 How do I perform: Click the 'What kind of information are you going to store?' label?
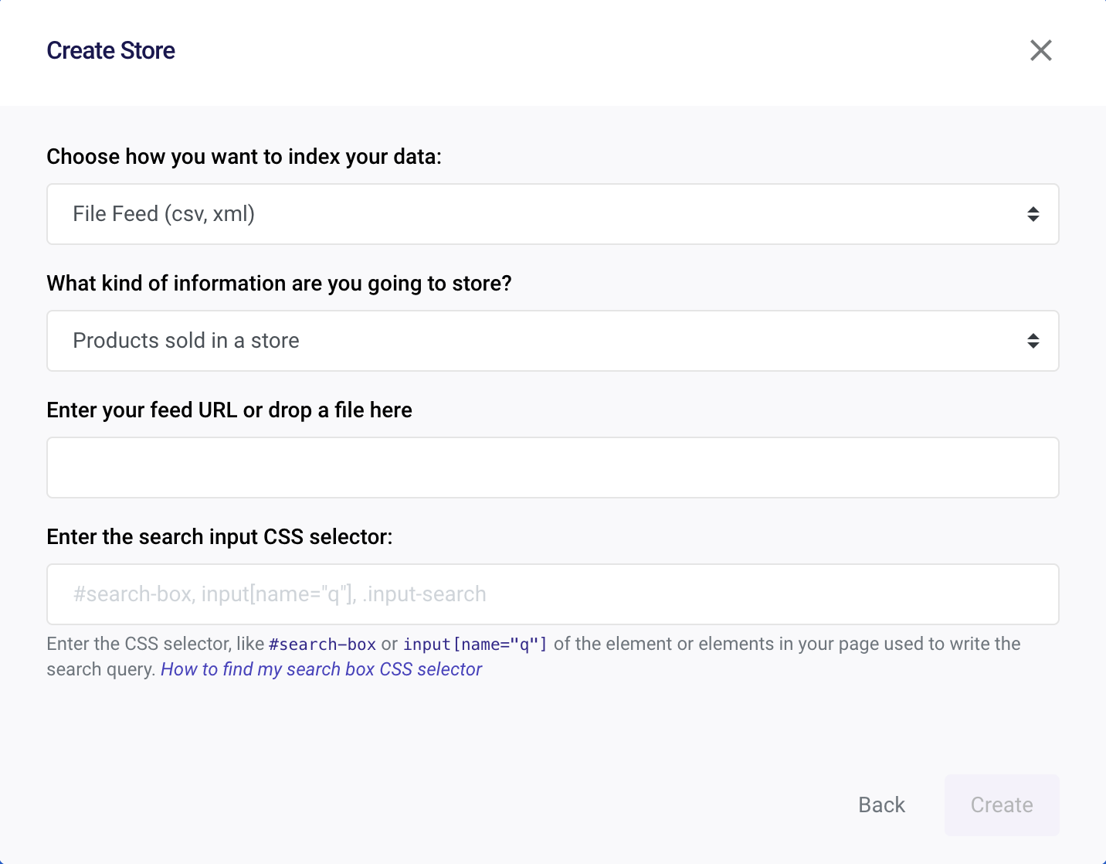coord(279,284)
